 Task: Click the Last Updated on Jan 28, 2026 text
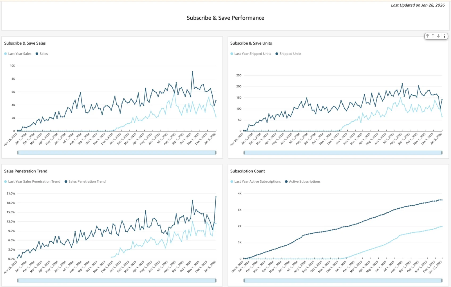tap(417, 5)
